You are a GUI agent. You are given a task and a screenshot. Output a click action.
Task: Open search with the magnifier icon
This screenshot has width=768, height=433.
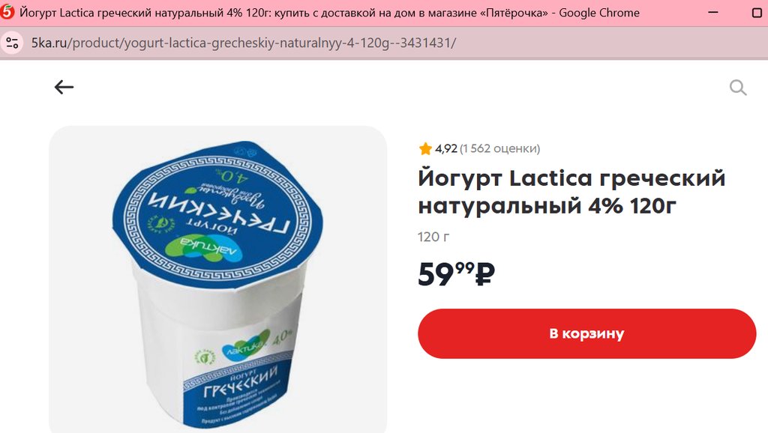tap(738, 88)
